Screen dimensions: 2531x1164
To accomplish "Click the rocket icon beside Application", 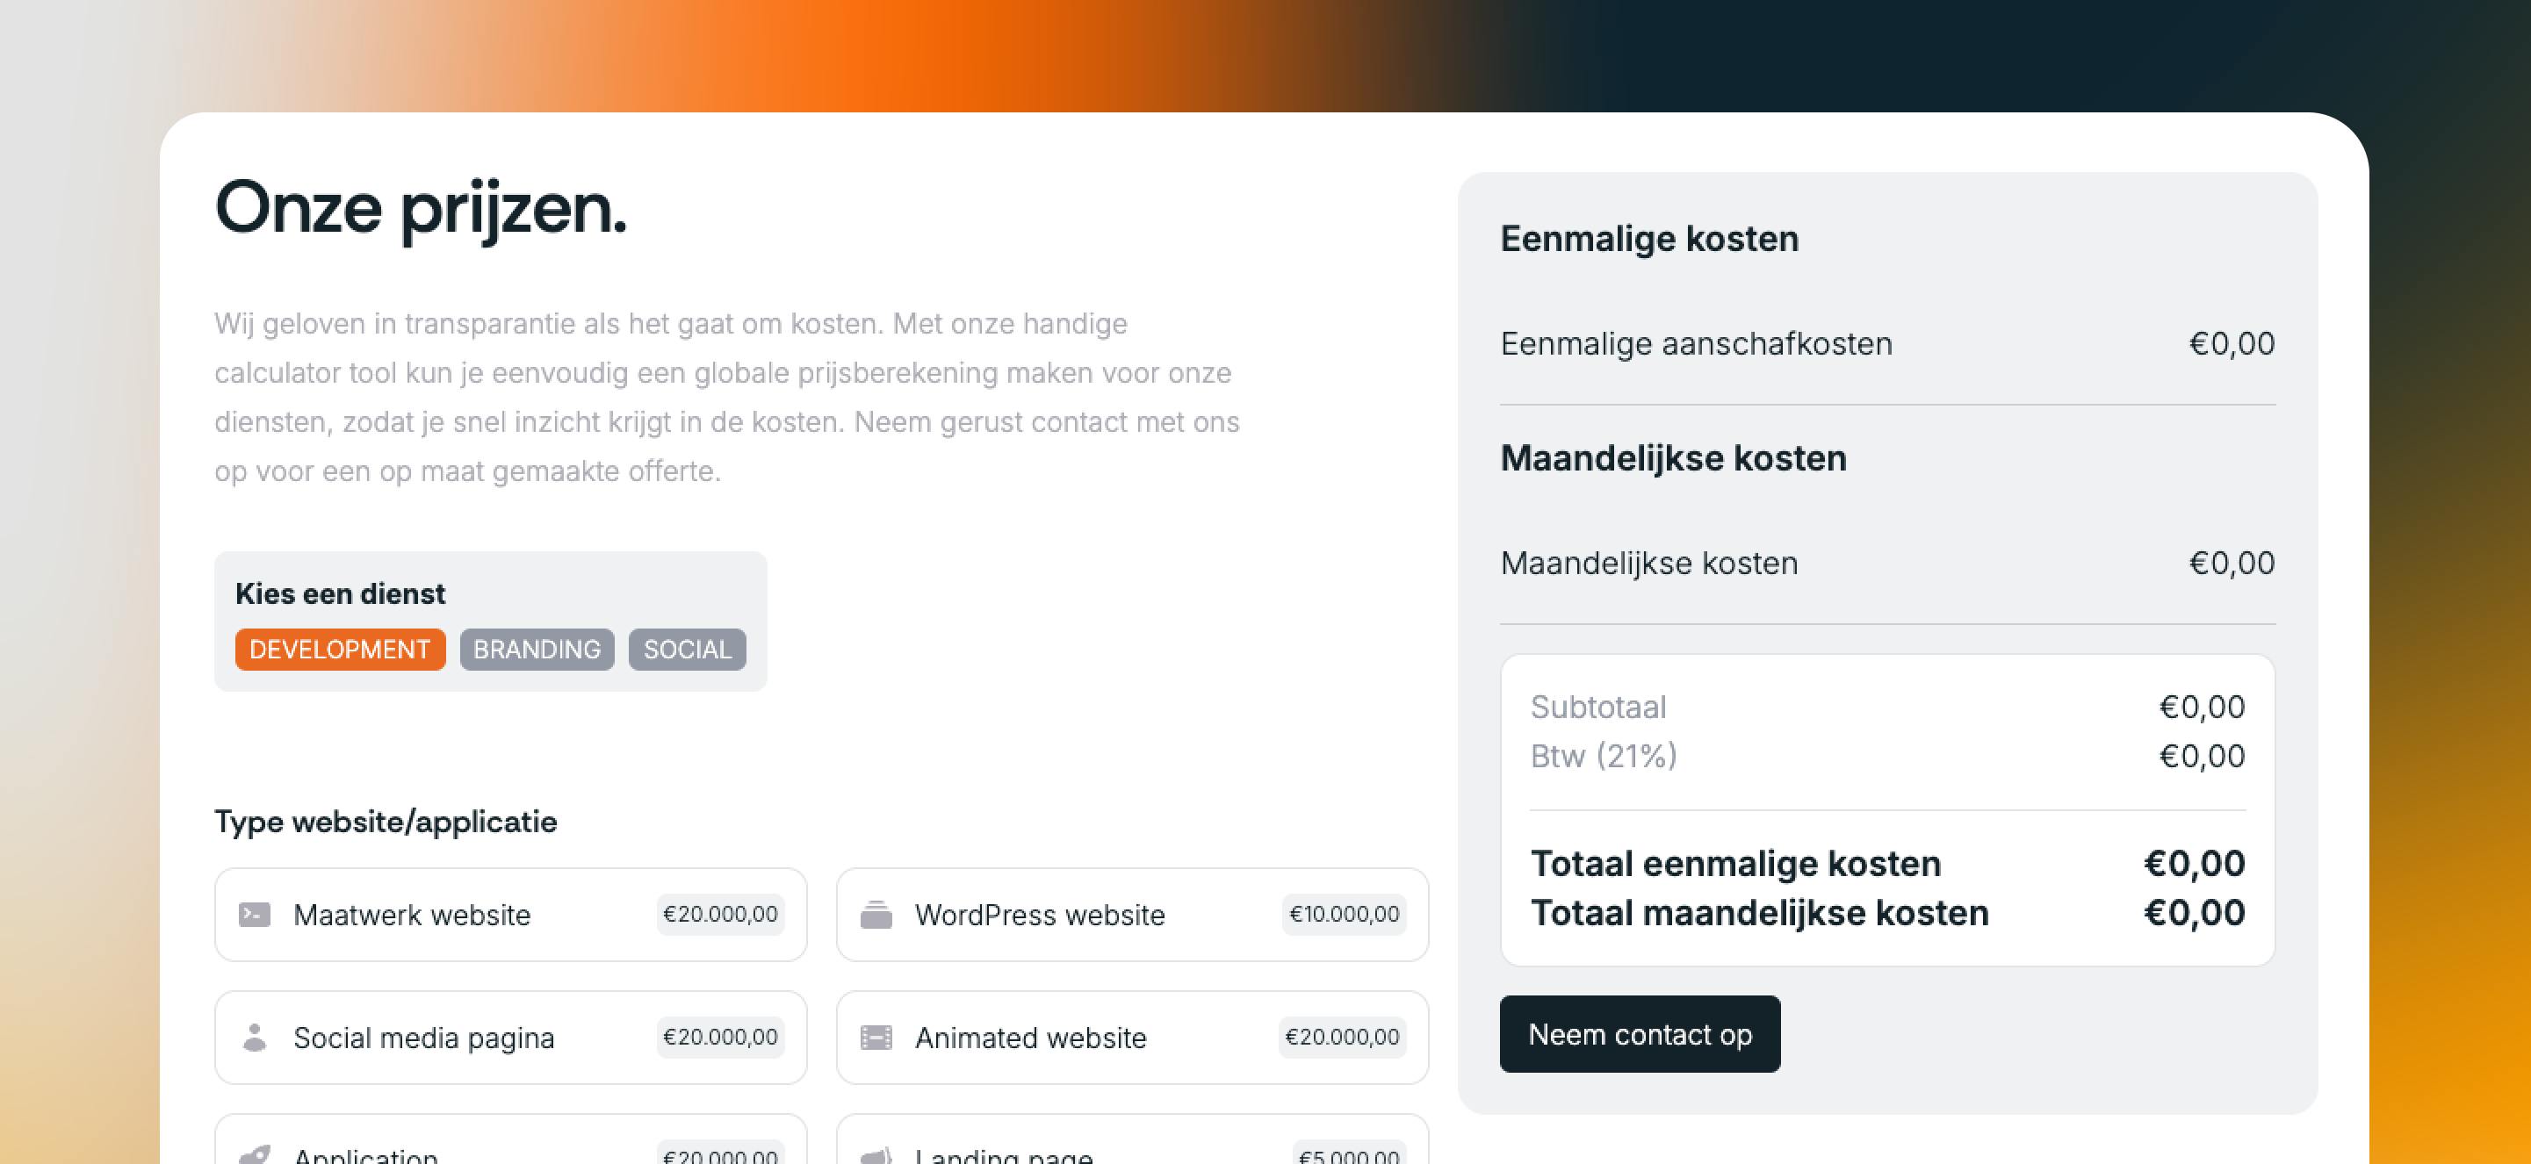I will point(255,1155).
